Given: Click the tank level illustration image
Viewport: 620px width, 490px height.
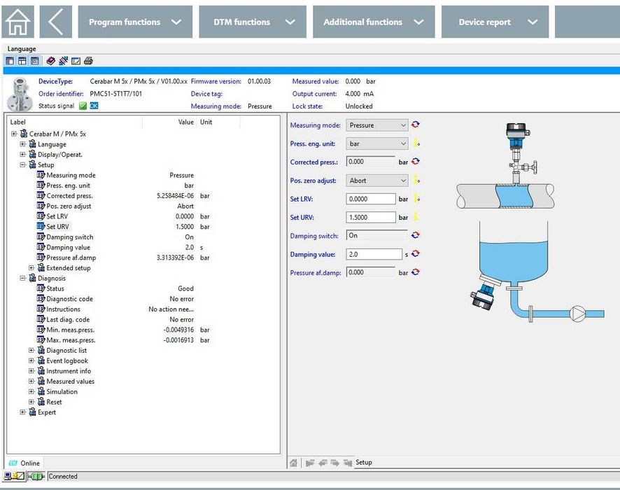Looking at the screenshot, I should pyautogui.click(x=537, y=272).
